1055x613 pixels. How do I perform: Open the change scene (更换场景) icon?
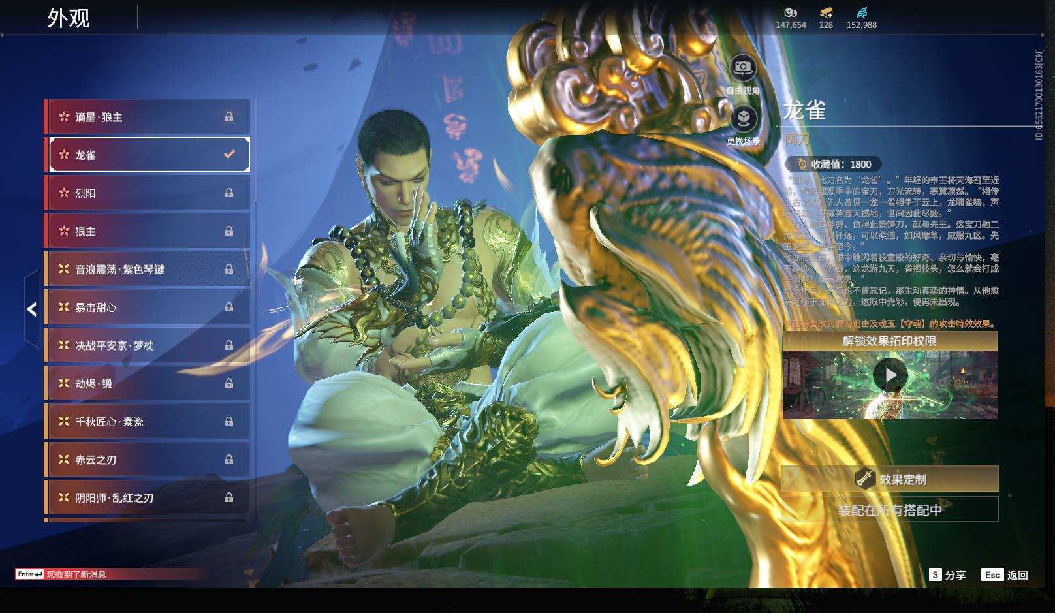pos(743,118)
